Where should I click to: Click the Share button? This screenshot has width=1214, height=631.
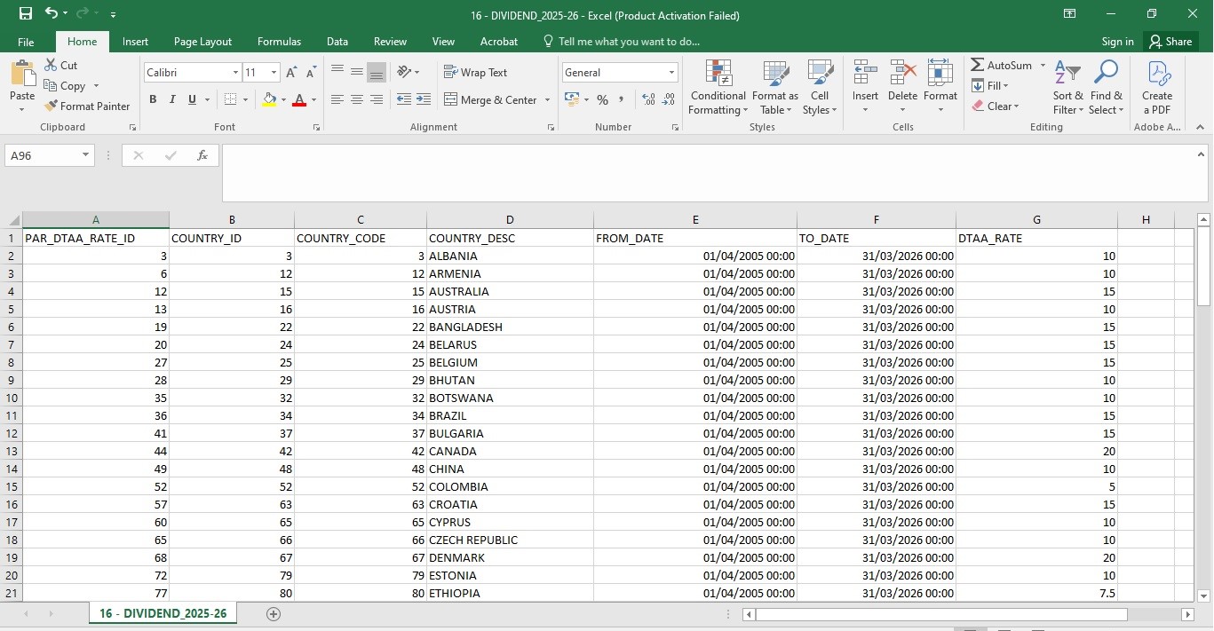tap(1170, 42)
